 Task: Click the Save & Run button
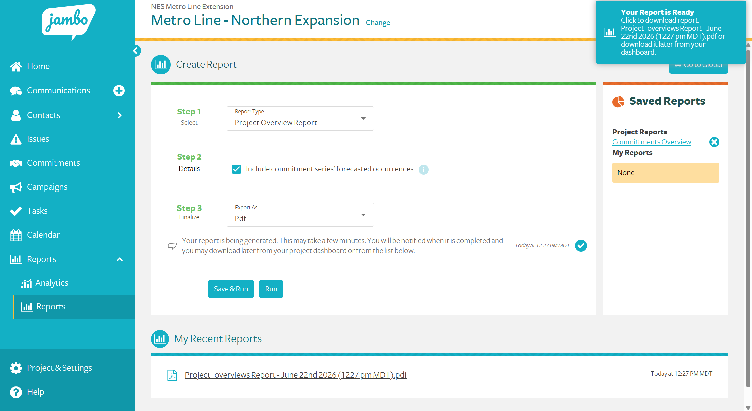pyautogui.click(x=231, y=289)
